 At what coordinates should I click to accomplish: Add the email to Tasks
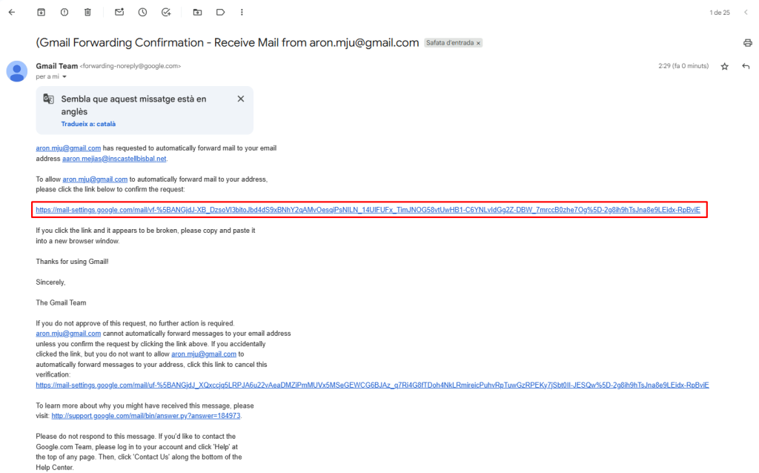tap(166, 13)
